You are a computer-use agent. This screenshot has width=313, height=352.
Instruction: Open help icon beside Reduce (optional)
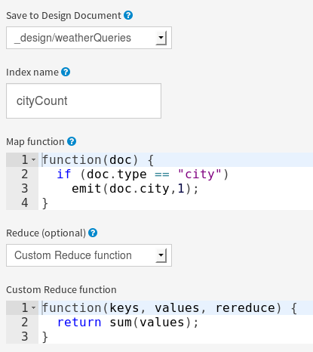[93, 233]
